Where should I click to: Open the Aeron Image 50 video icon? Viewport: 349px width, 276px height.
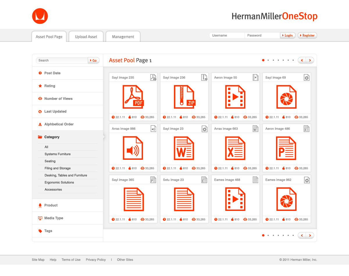[x=236, y=97]
